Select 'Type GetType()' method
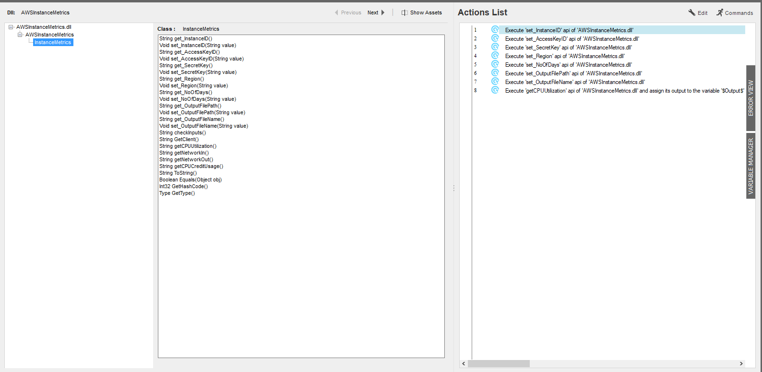The image size is (762, 372). [177, 193]
